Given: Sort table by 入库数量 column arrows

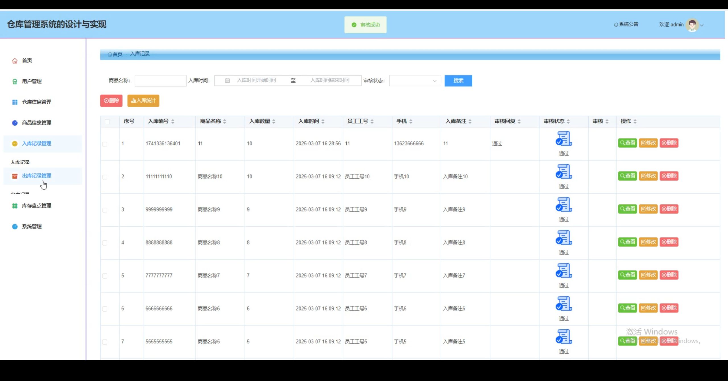Looking at the screenshot, I should click(x=274, y=121).
